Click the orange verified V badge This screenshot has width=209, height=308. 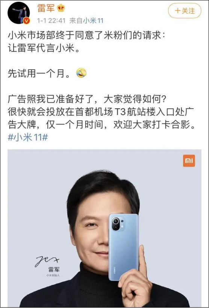(x=27, y=20)
